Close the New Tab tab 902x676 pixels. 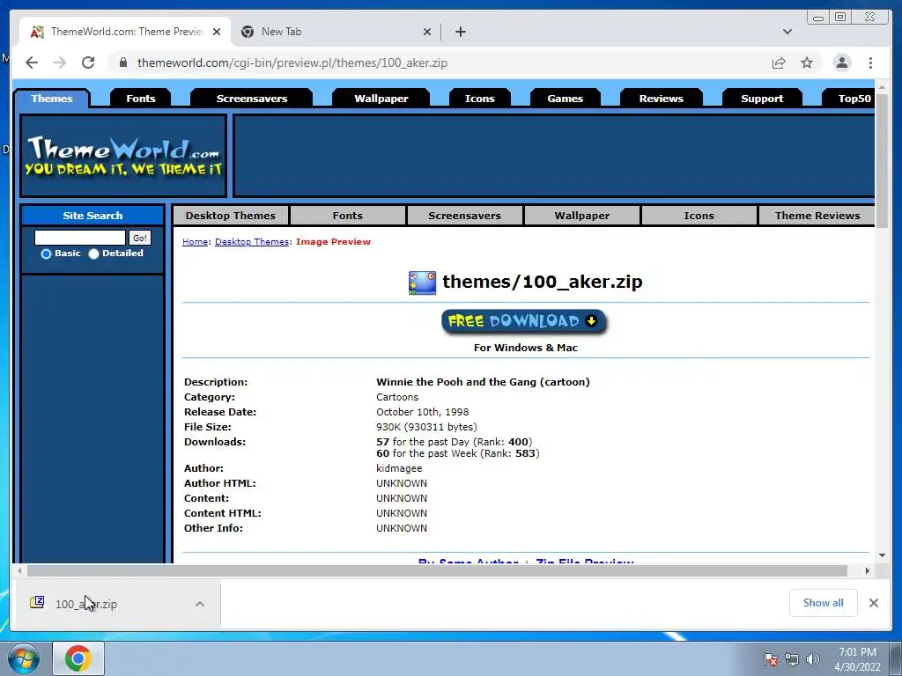click(427, 32)
